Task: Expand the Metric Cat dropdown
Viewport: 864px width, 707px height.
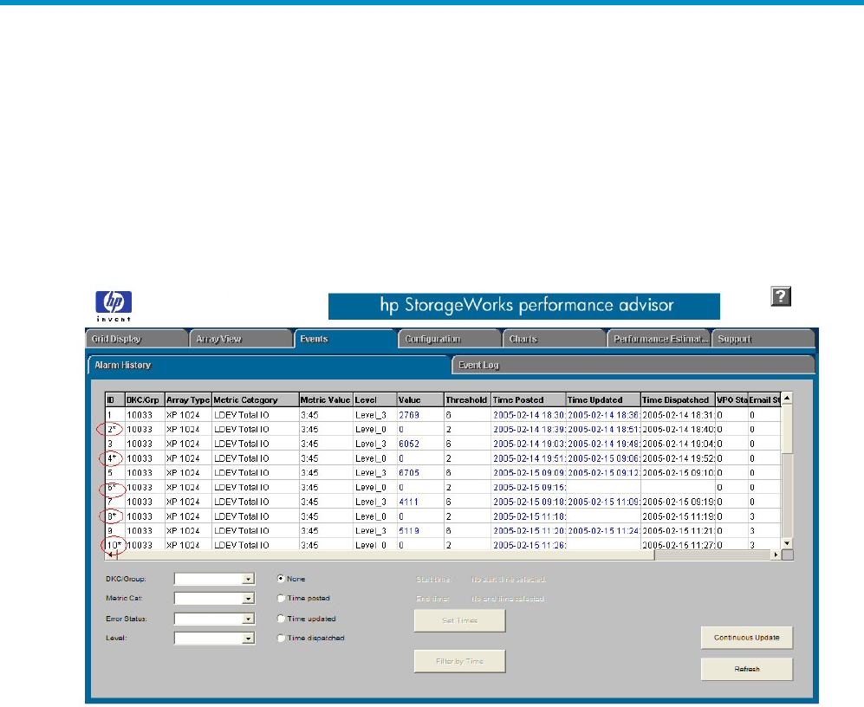Action: click(x=248, y=599)
